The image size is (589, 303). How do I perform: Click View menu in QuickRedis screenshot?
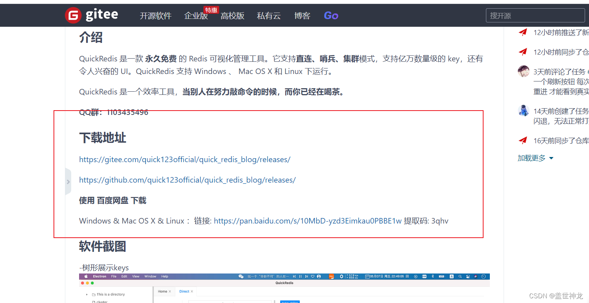coord(136,277)
